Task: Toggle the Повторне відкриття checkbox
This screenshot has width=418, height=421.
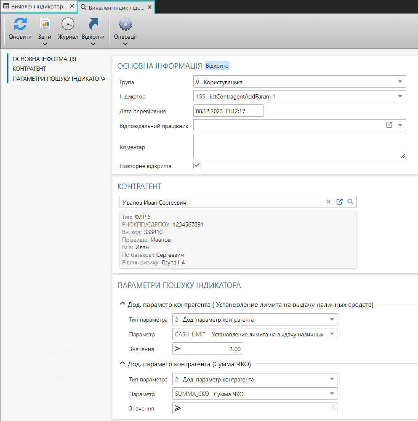Action: [x=197, y=165]
